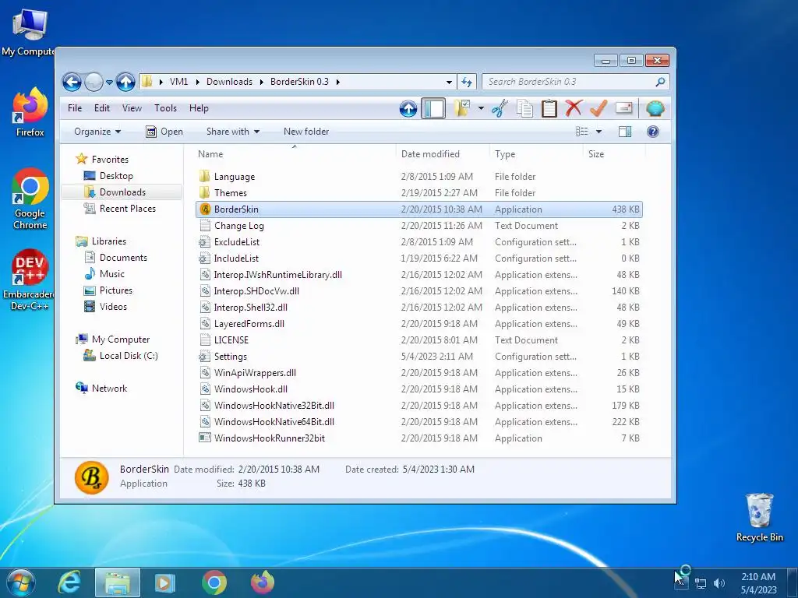This screenshot has height=598, width=798.
Task: Click Downloads in the address breadcrumb
Action: [x=229, y=82]
